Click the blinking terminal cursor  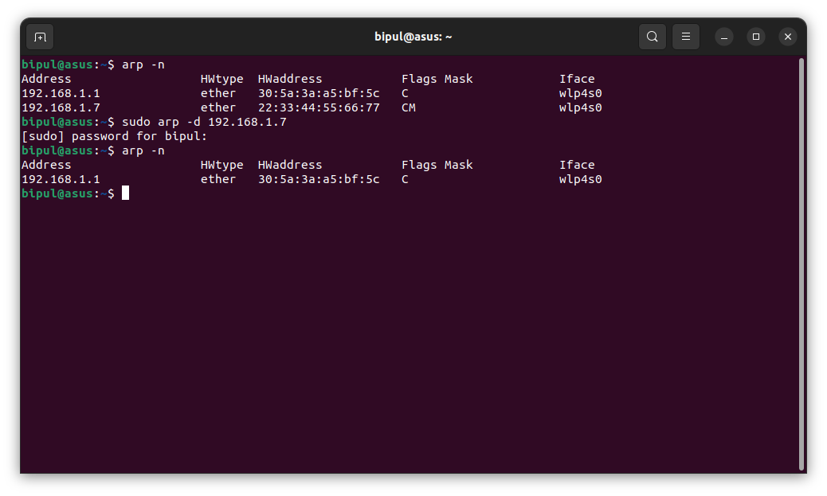click(125, 193)
